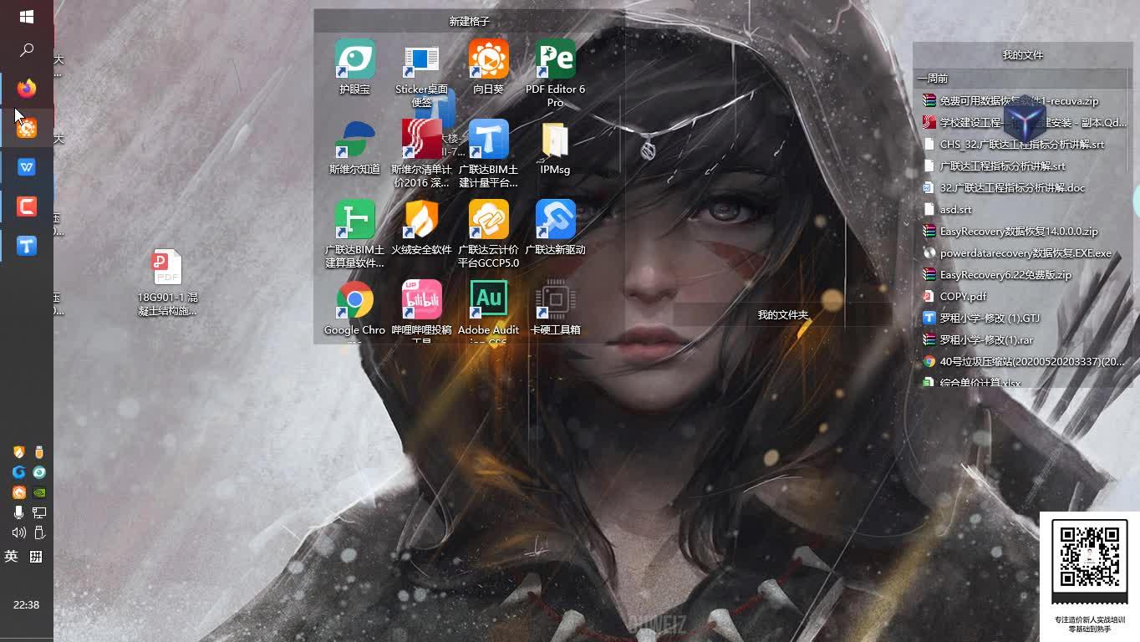The width and height of the screenshot is (1140, 642).
Task: Click the 22:38 taskbar clock
Action: pos(26,604)
